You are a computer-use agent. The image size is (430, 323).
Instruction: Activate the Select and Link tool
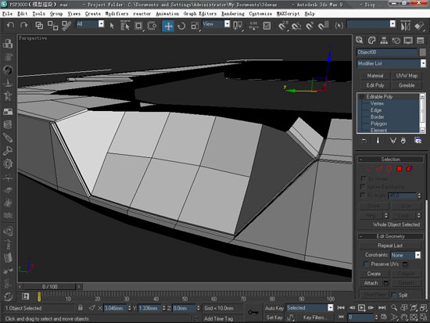[39, 26]
